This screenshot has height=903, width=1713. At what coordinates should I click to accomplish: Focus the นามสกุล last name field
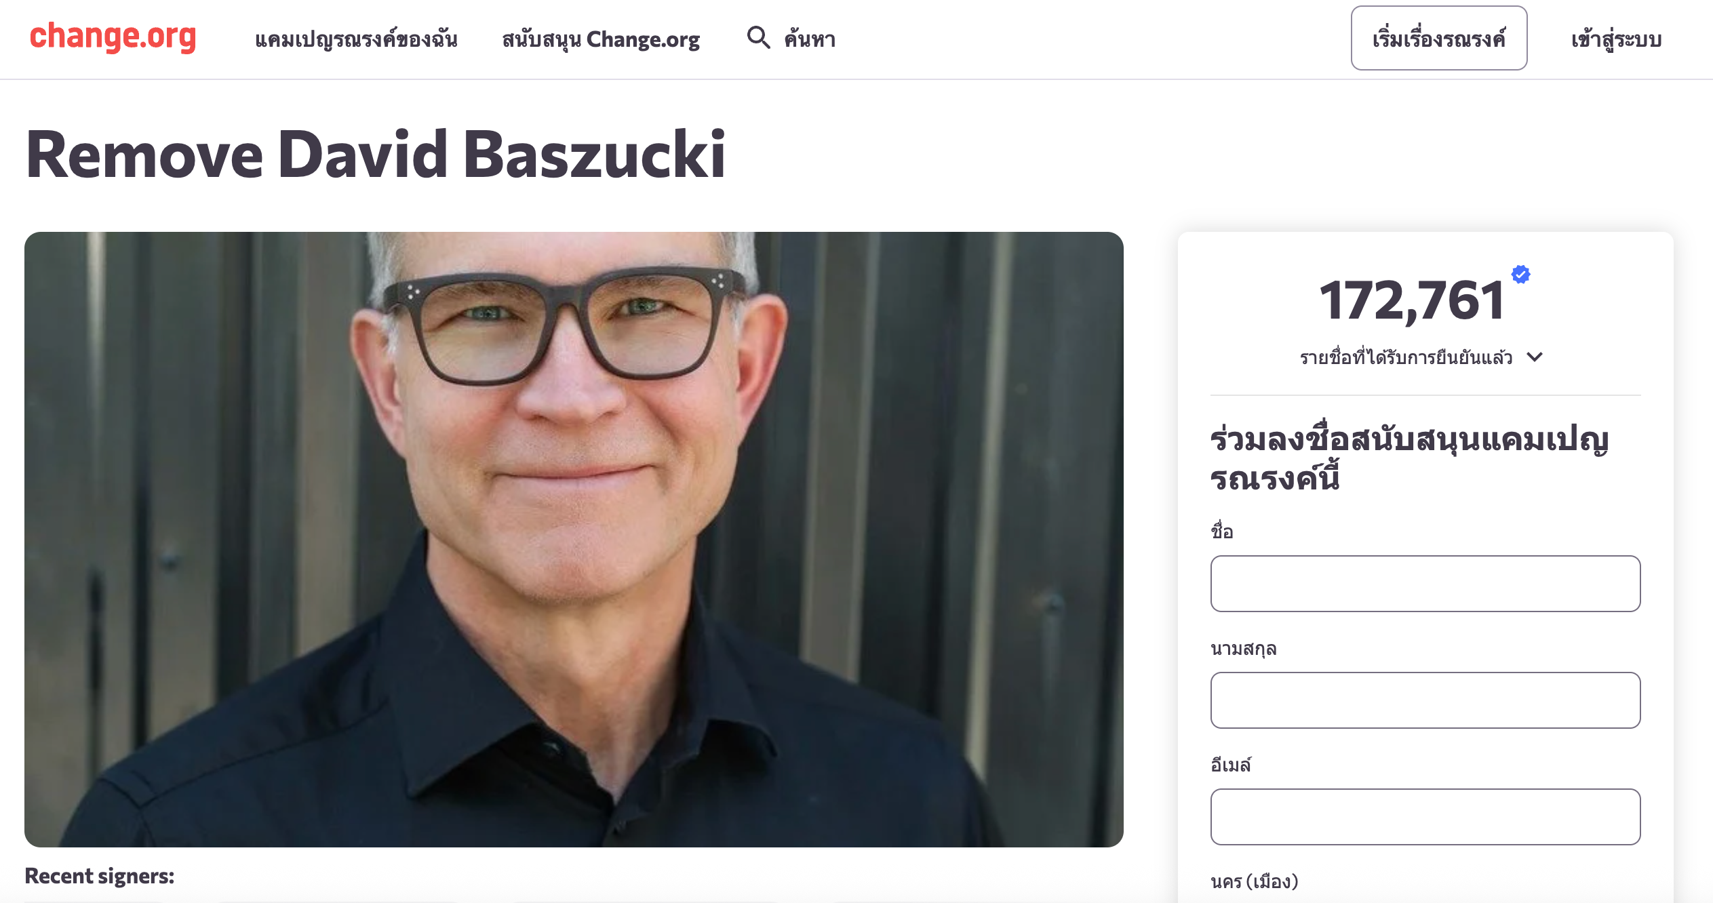tap(1425, 700)
